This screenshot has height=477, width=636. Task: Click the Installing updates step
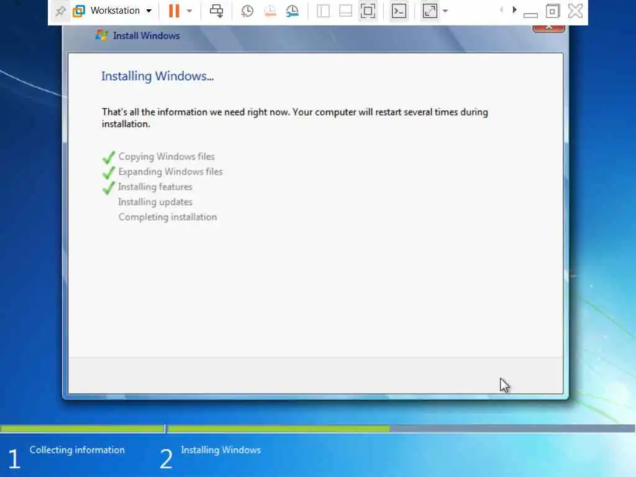[155, 202]
